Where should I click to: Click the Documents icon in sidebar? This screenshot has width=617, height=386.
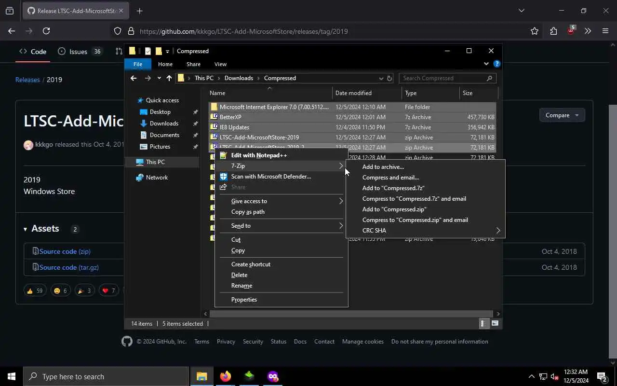(x=143, y=135)
